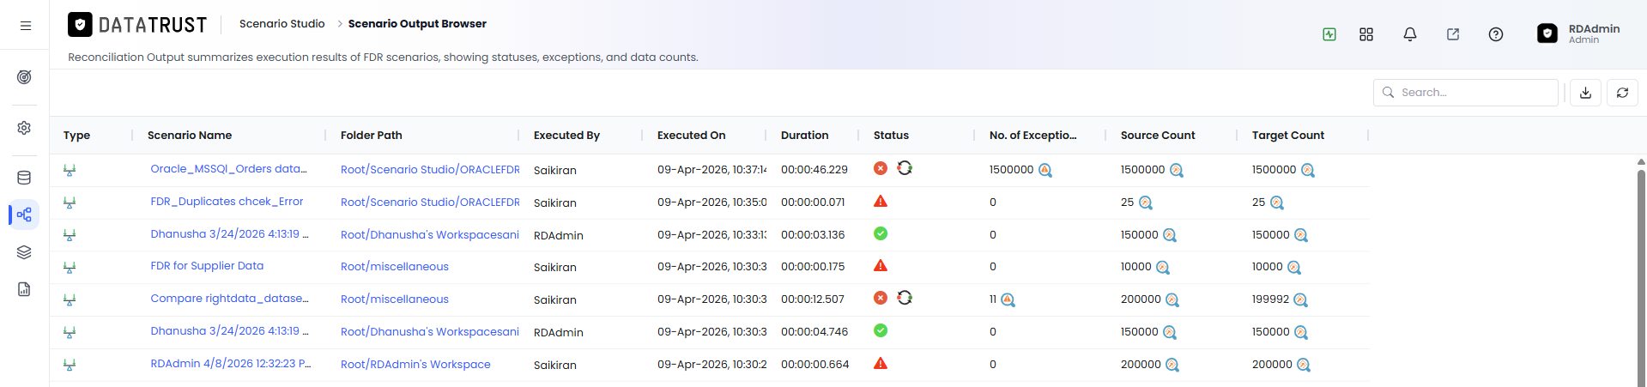Click warning status icon for RDAdmin 4/8/2026 row
The image size is (1647, 387).
(881, 363)
